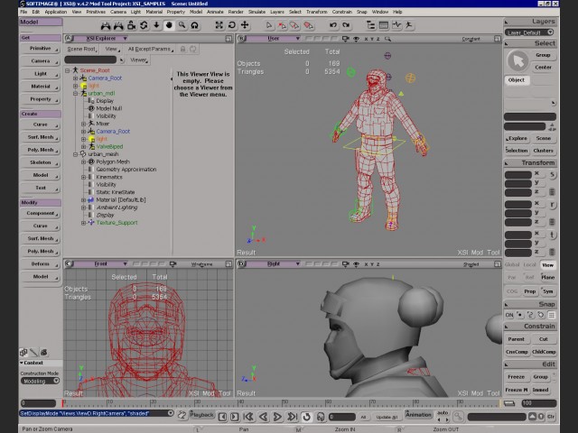The width and height of the screenshot is (578, 433).
Task: Enable Plane transform mode
Action: coord(548,277)
